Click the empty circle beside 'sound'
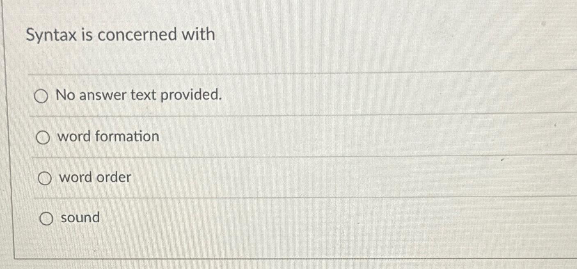The height and width of the screenshot is (269, 577). point(46,219)
